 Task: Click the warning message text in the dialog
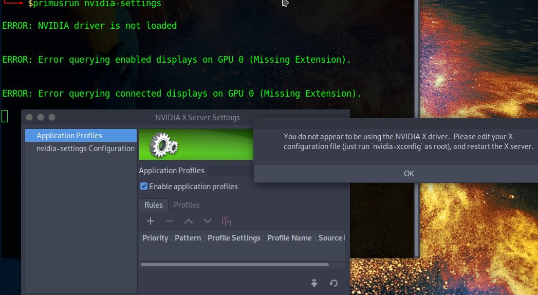pos(409,141)
